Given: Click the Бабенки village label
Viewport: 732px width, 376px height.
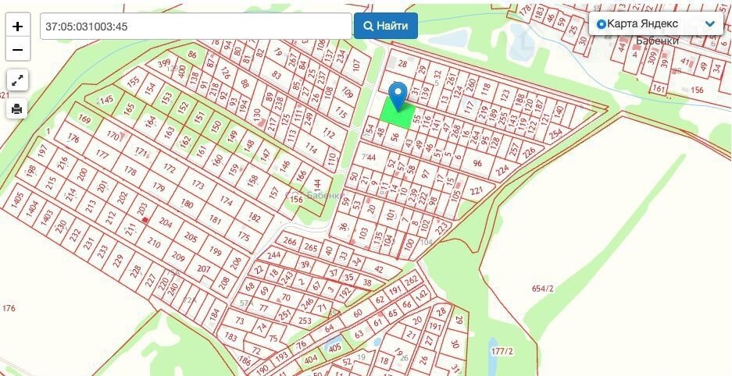Looking at the screenshot, I should (657, 41).
